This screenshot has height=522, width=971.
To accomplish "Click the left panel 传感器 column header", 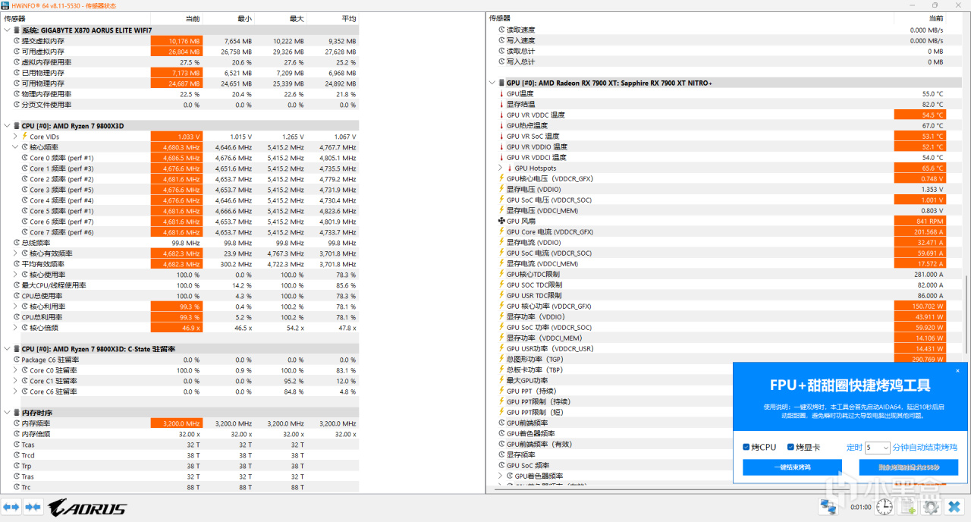I will point(75,18).
